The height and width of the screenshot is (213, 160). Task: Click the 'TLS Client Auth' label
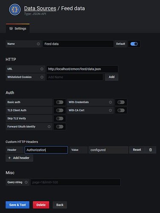point(17,110)
